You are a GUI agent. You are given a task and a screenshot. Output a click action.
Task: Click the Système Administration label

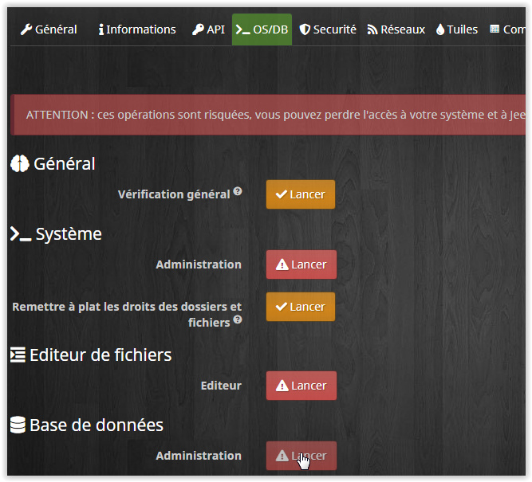pyautogui.click(x=199, y=265)
